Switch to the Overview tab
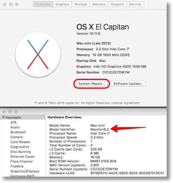 (43, 4)
